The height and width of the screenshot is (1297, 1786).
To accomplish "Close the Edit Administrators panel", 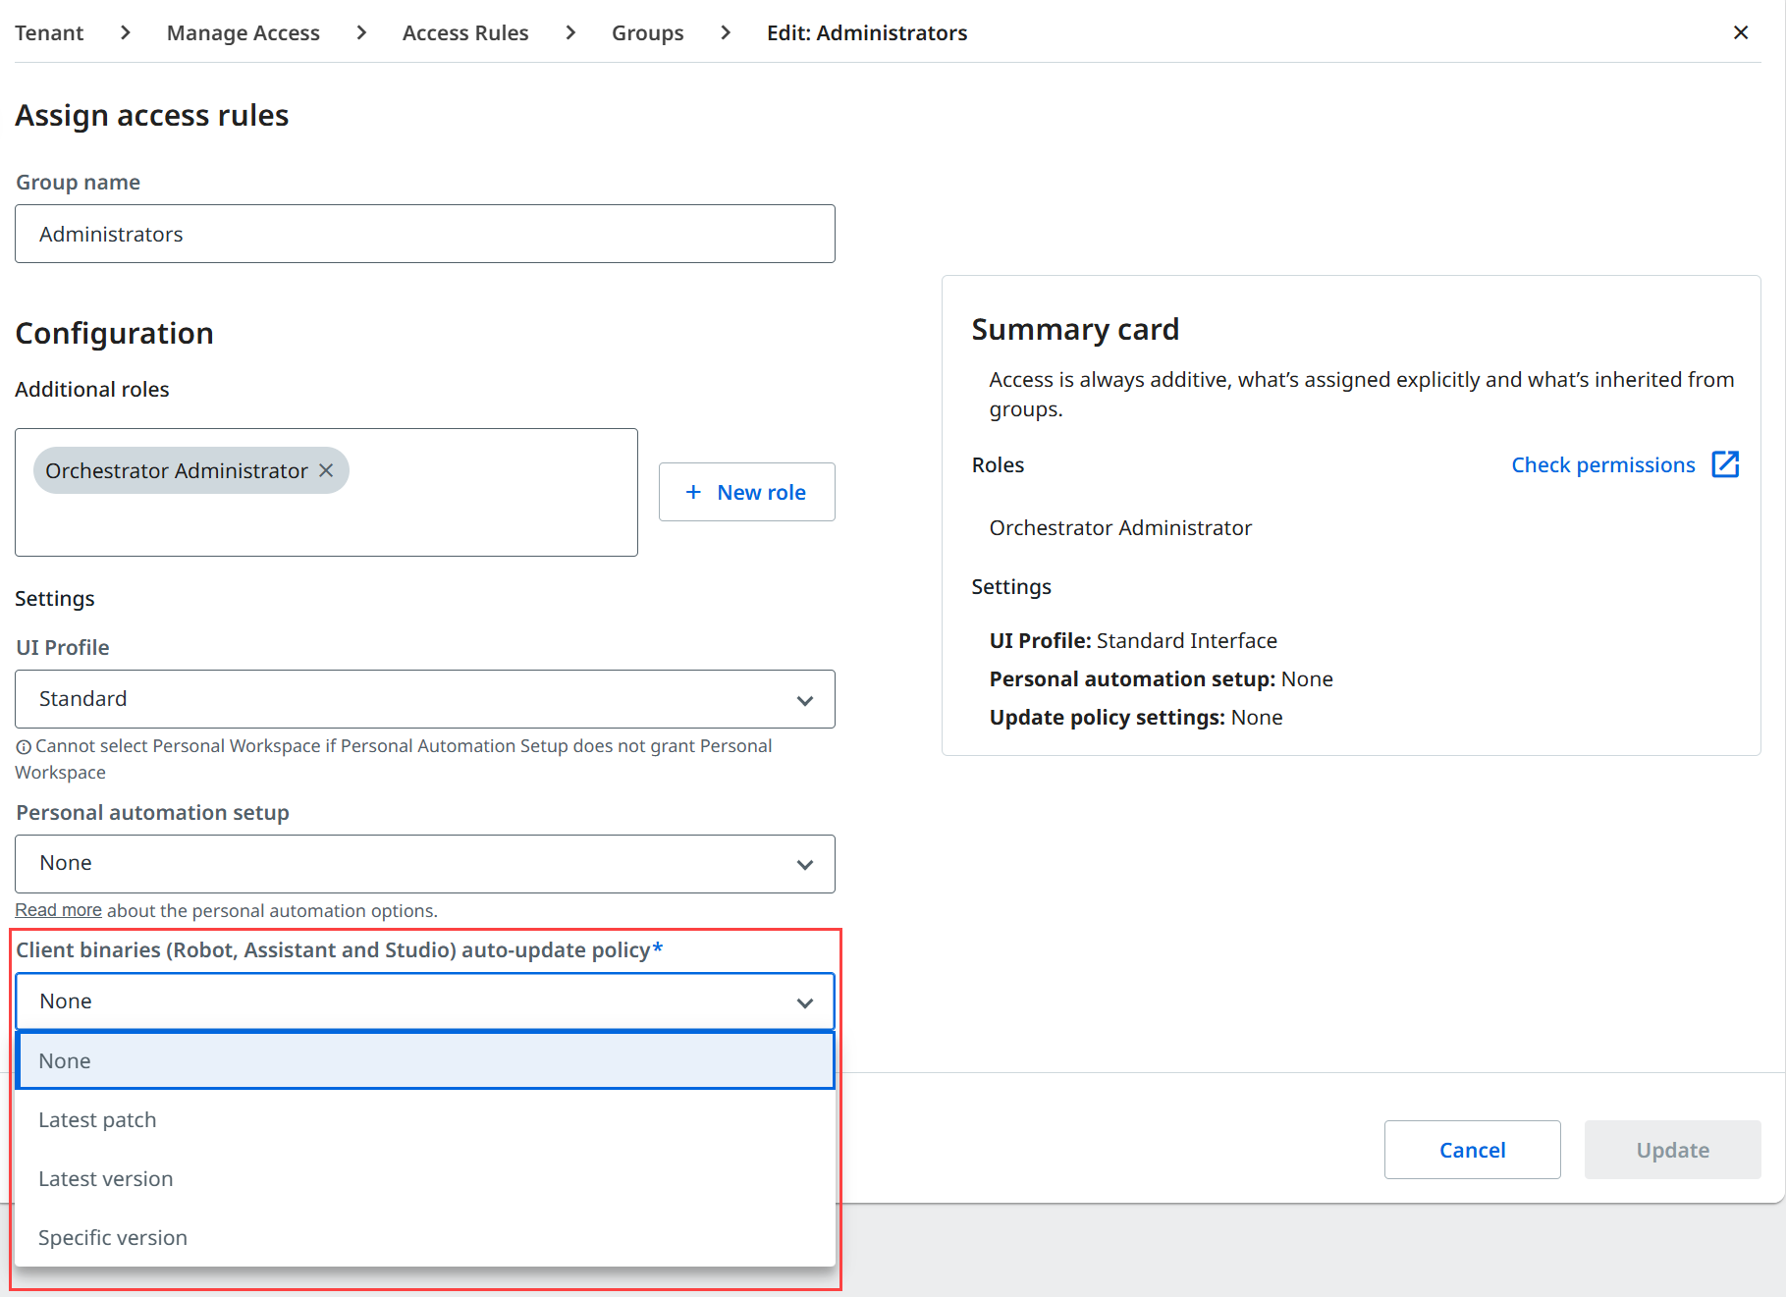I will coord(1741,32).
